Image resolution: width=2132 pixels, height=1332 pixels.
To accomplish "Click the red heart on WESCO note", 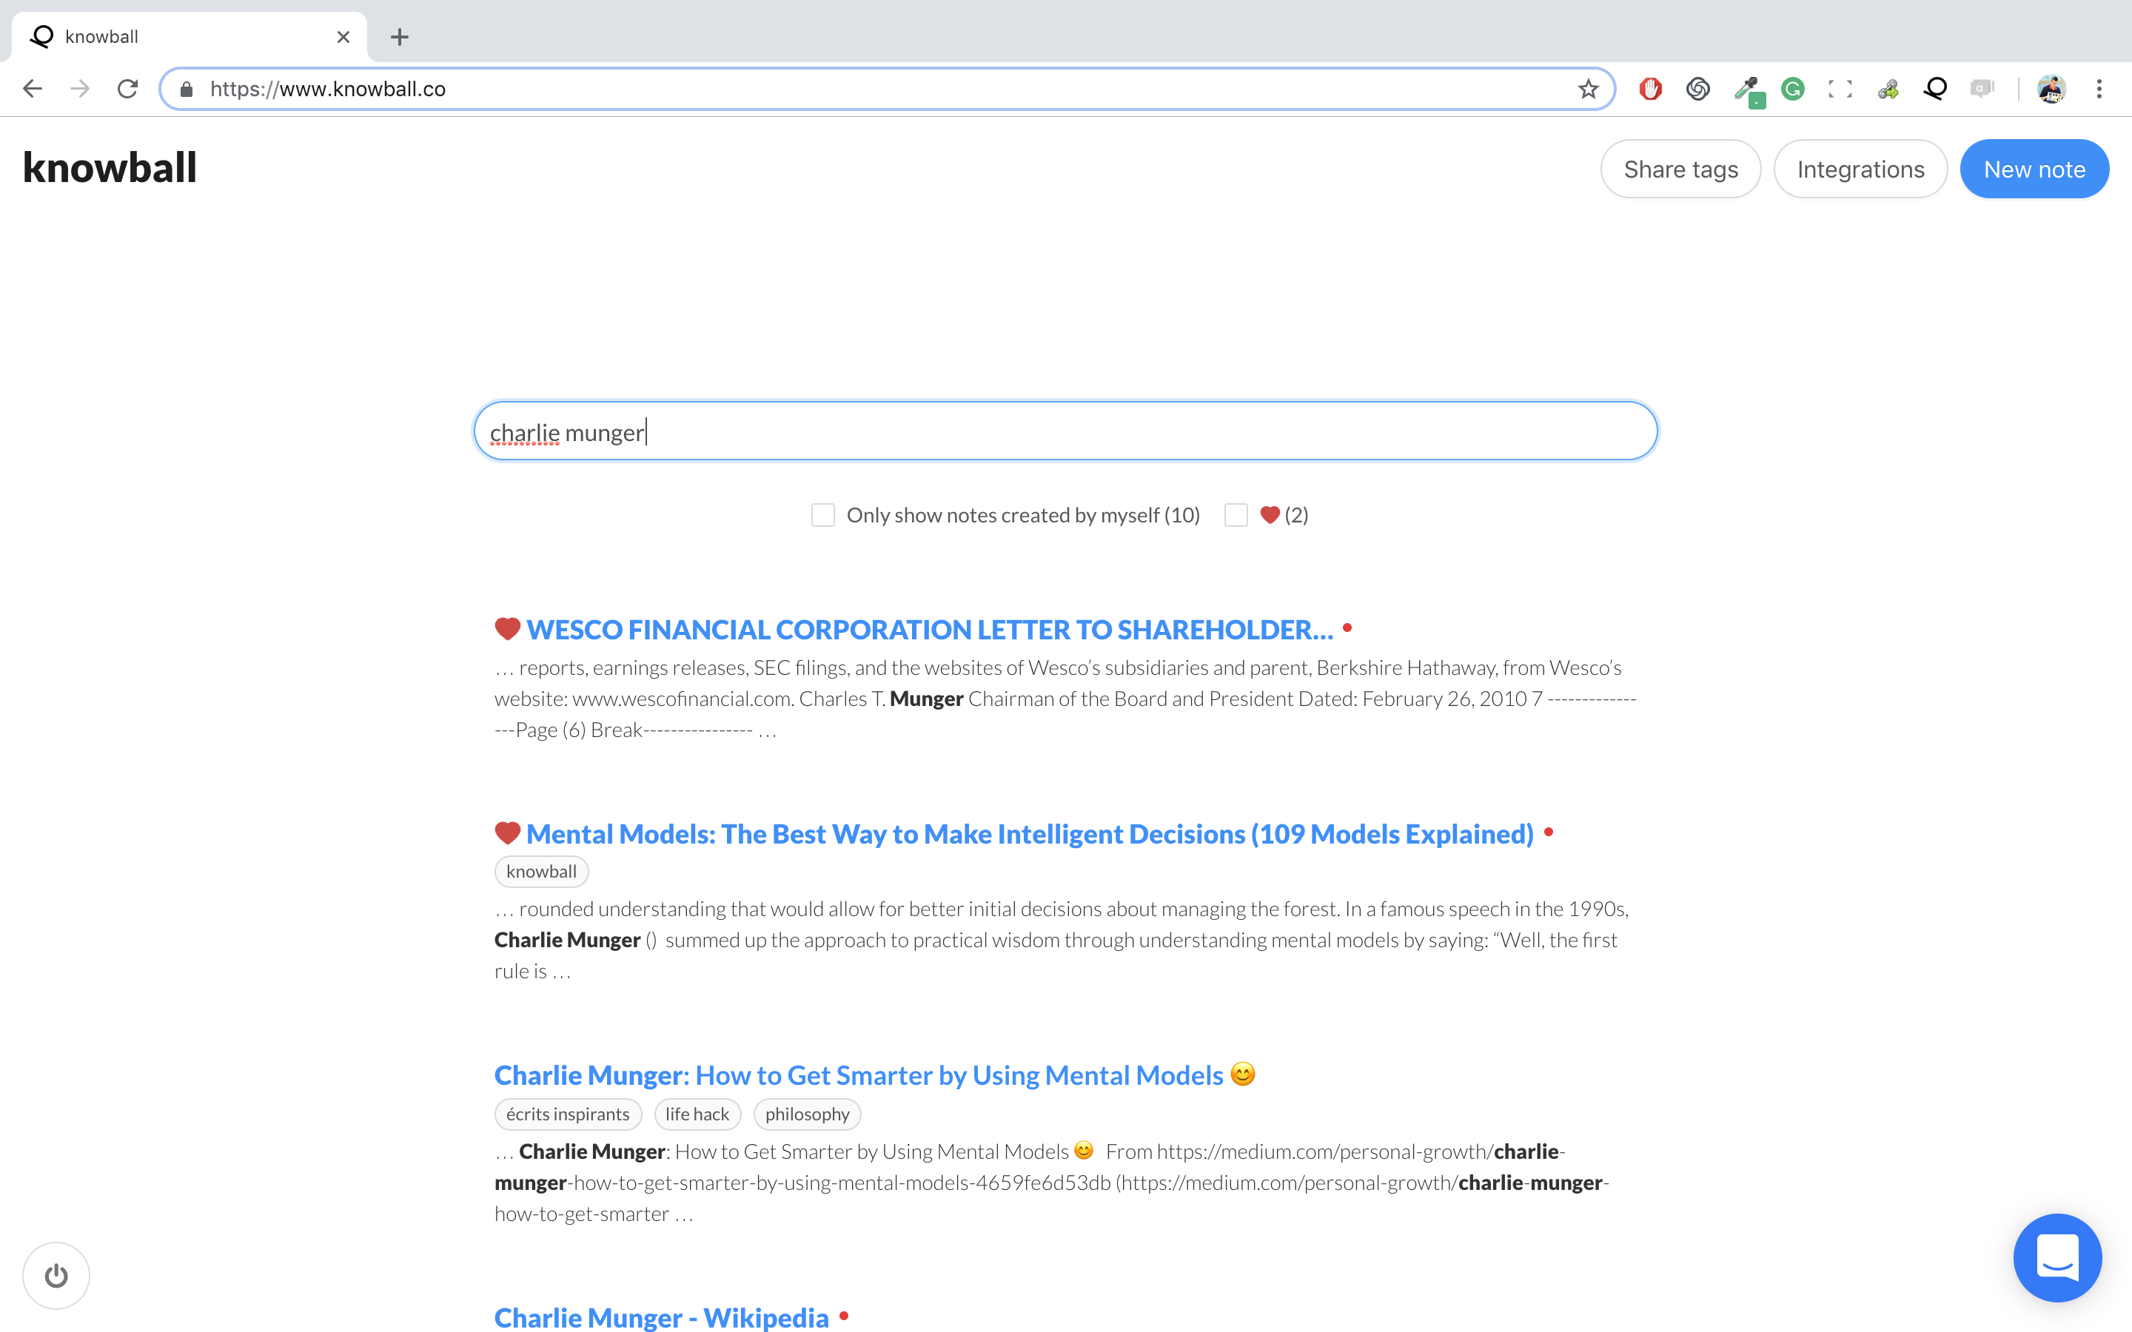I will [507, 629].
